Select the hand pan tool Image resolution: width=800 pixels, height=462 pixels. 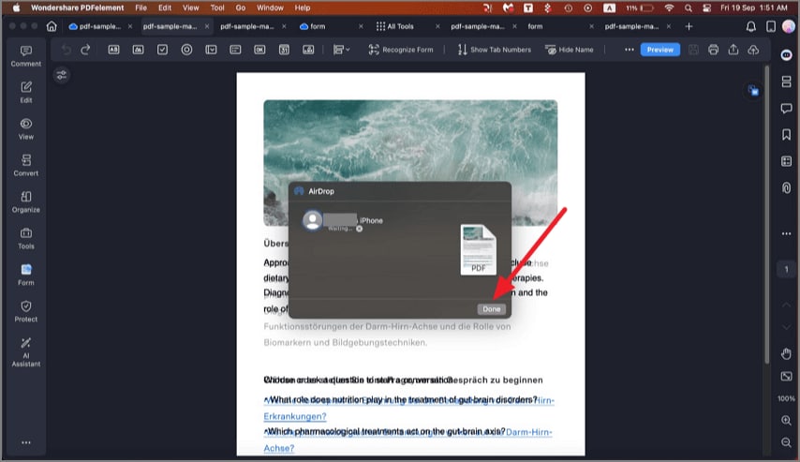[x=786, y=352]
